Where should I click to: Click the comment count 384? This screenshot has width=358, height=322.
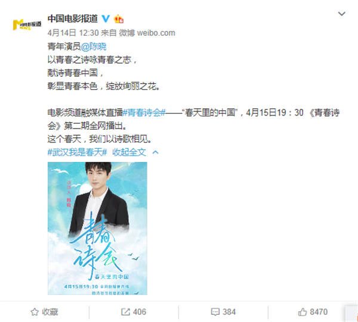229,312
